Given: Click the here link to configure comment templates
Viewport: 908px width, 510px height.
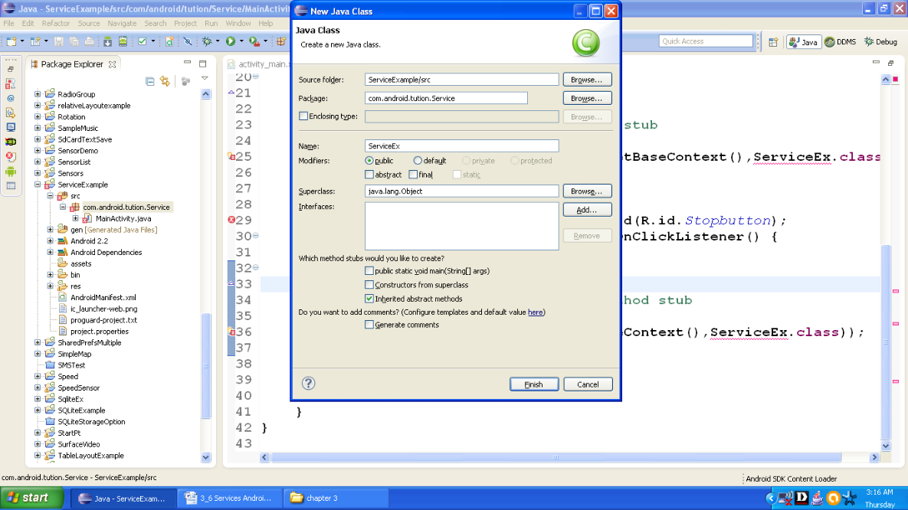Looking at the screenshot, I should [536, 312].
